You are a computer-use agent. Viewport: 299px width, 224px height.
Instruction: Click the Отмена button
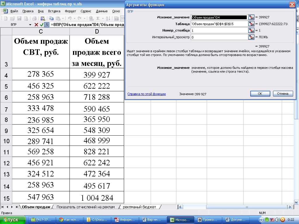[x=283, y=94]
